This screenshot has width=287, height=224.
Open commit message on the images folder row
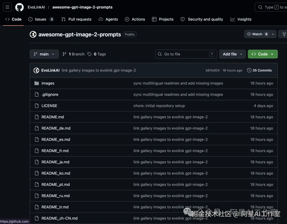click(x=178, y=83)
